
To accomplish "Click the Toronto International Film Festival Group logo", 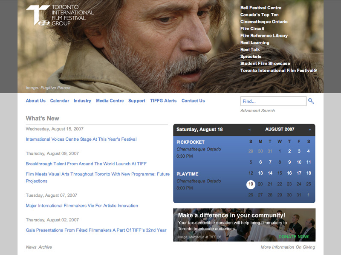I will [60, 16].
